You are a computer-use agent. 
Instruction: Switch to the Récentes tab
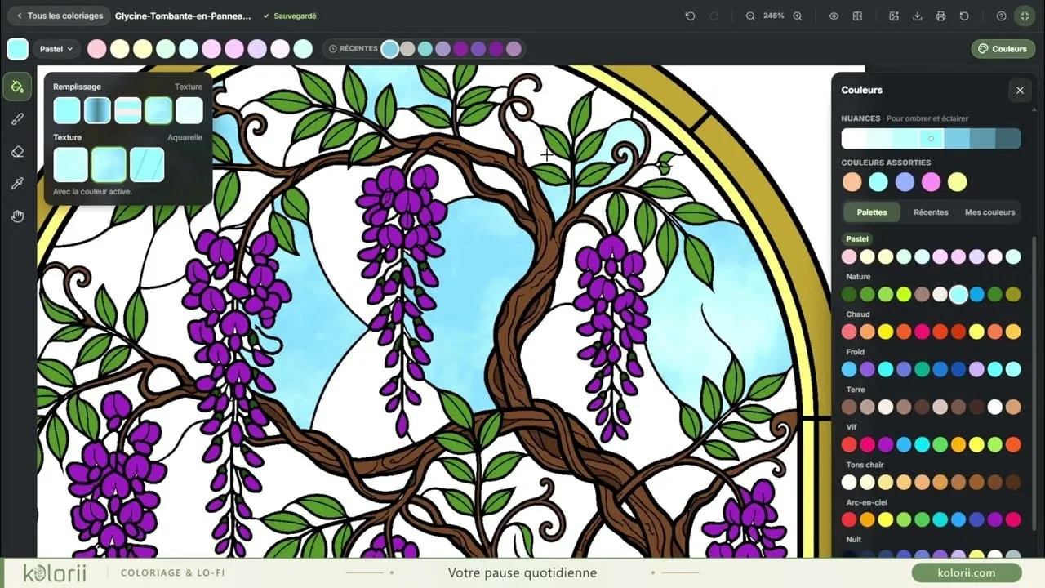(931, 212)
